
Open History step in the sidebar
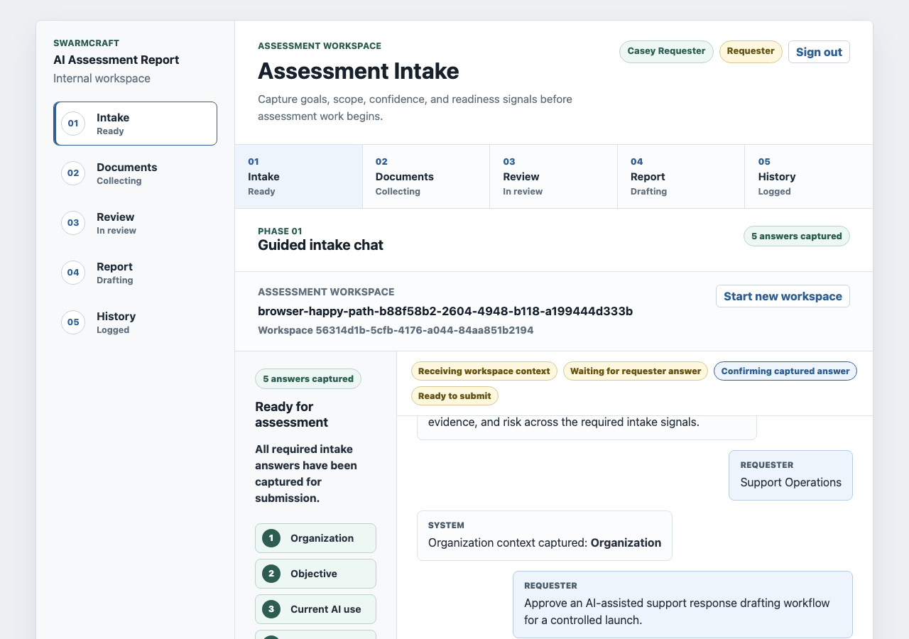(135, 322)
